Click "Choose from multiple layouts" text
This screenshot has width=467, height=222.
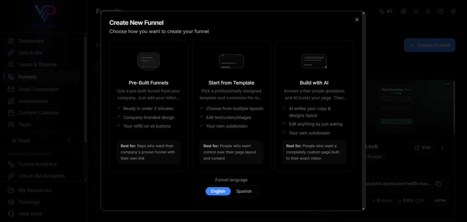(235, 109)
